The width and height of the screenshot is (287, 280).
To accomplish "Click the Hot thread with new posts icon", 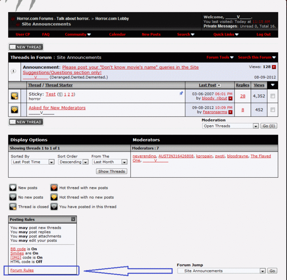I will coord(54,188).
